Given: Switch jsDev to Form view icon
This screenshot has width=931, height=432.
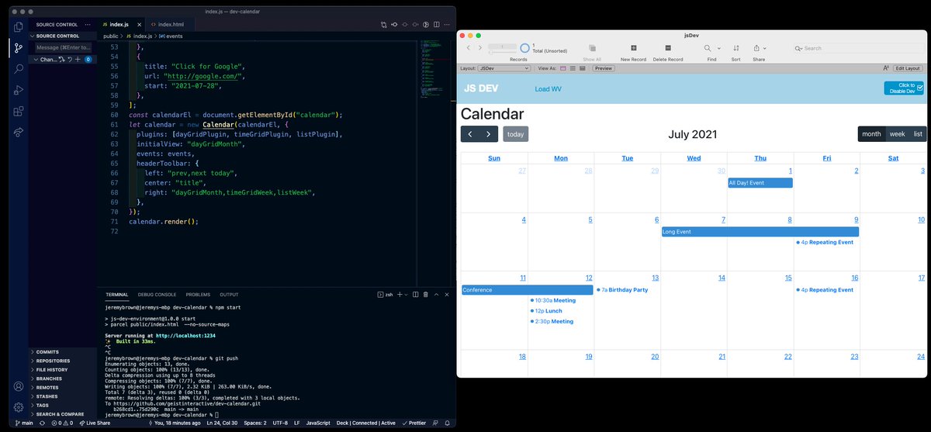Looking at the screenshot, I should click(x=562, y=68).
